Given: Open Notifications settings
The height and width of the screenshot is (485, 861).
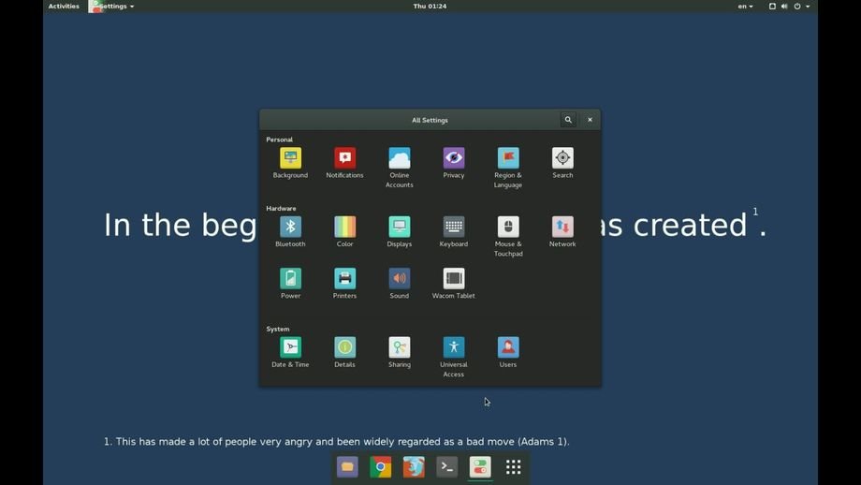Looking at the screenshot, I should pyautogui.click(x=344, y=159).
